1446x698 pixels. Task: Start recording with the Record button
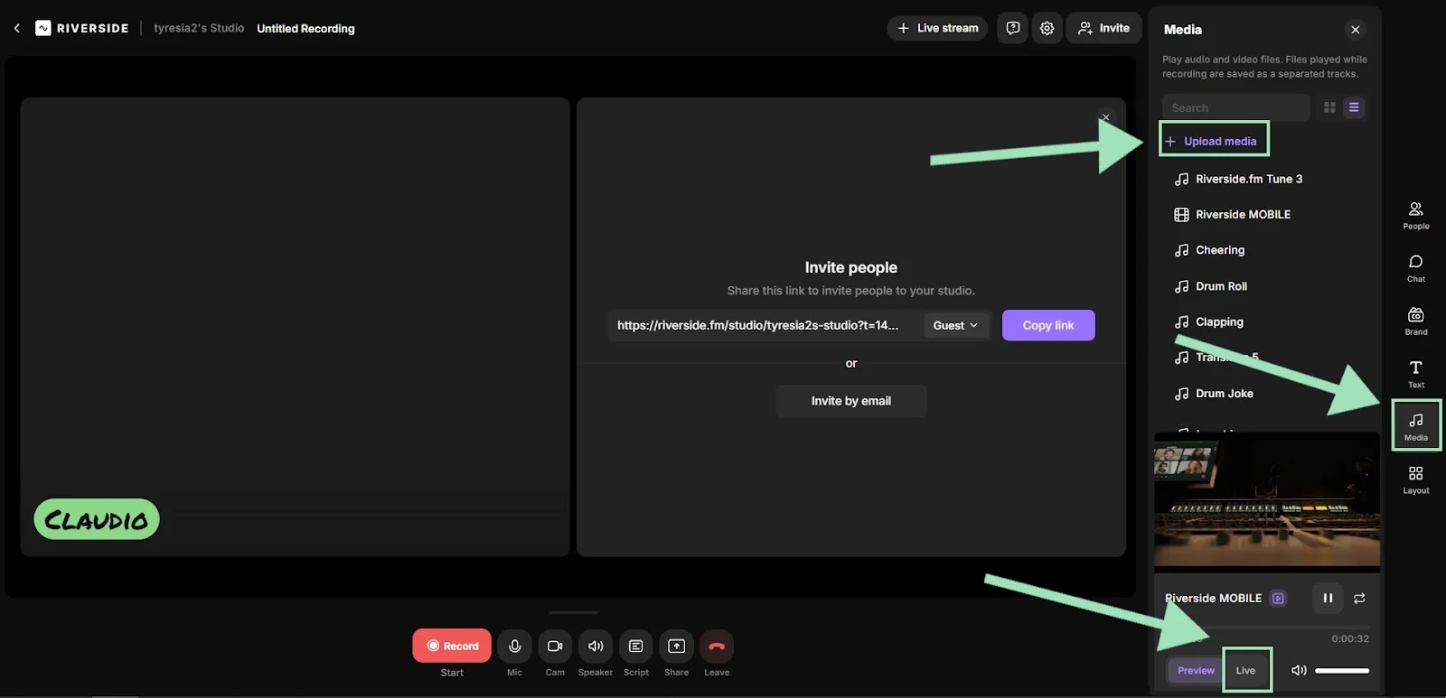pyautogui.click(x=452, y=646)
